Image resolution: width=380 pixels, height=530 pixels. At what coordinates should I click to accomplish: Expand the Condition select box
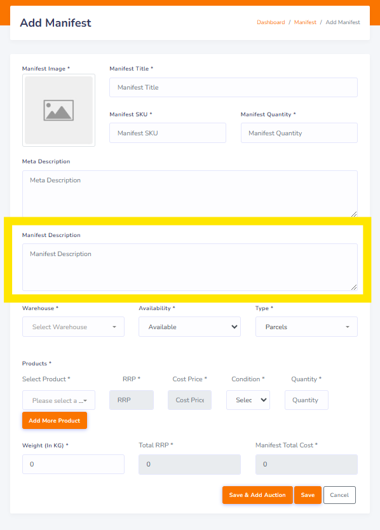tap(248, 400)
